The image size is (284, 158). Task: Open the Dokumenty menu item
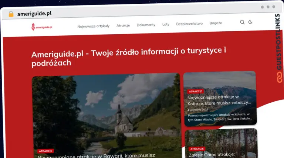pyautogui.click(x=146, y=25)
